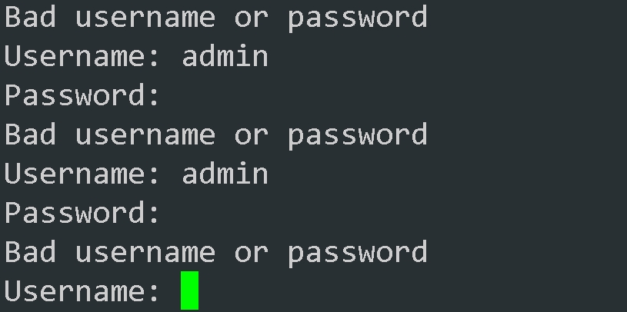This screenshot has width=627, height=312.
Task: Click the word or in the middle error message
Action: (251, 134)
